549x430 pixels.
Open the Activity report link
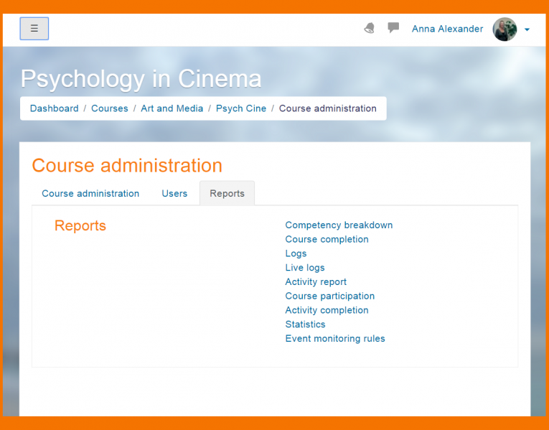click(316, 282)
